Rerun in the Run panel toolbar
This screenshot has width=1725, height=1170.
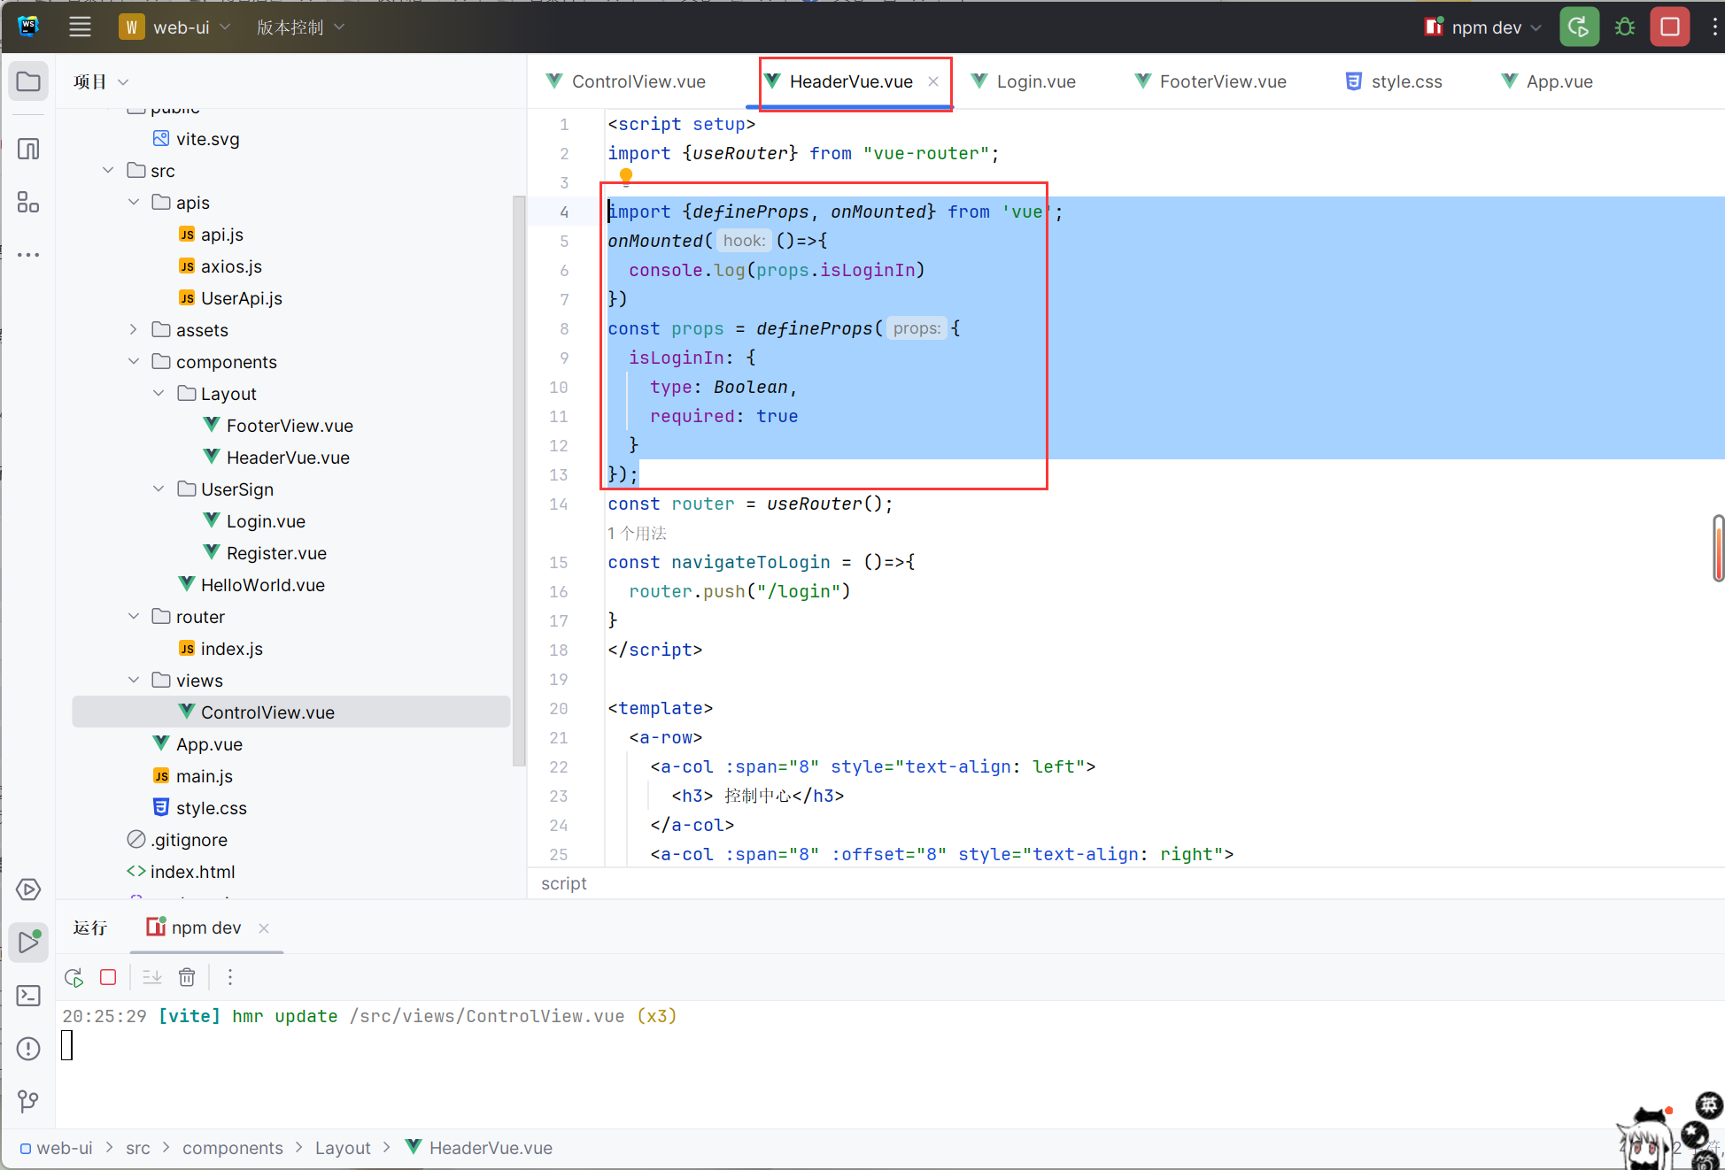tap(74, 978)
